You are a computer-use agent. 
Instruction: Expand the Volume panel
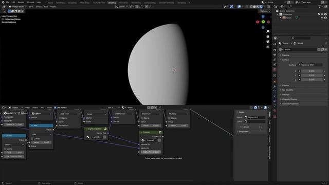click(285, 85)
